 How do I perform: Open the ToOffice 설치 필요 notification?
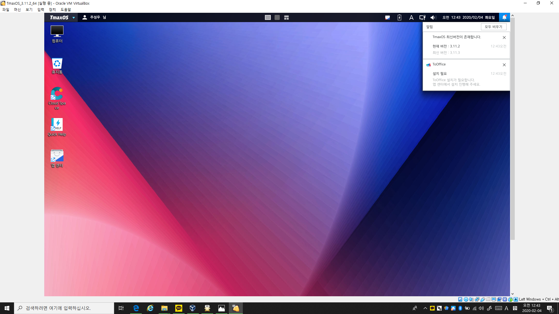coord(466,75)
